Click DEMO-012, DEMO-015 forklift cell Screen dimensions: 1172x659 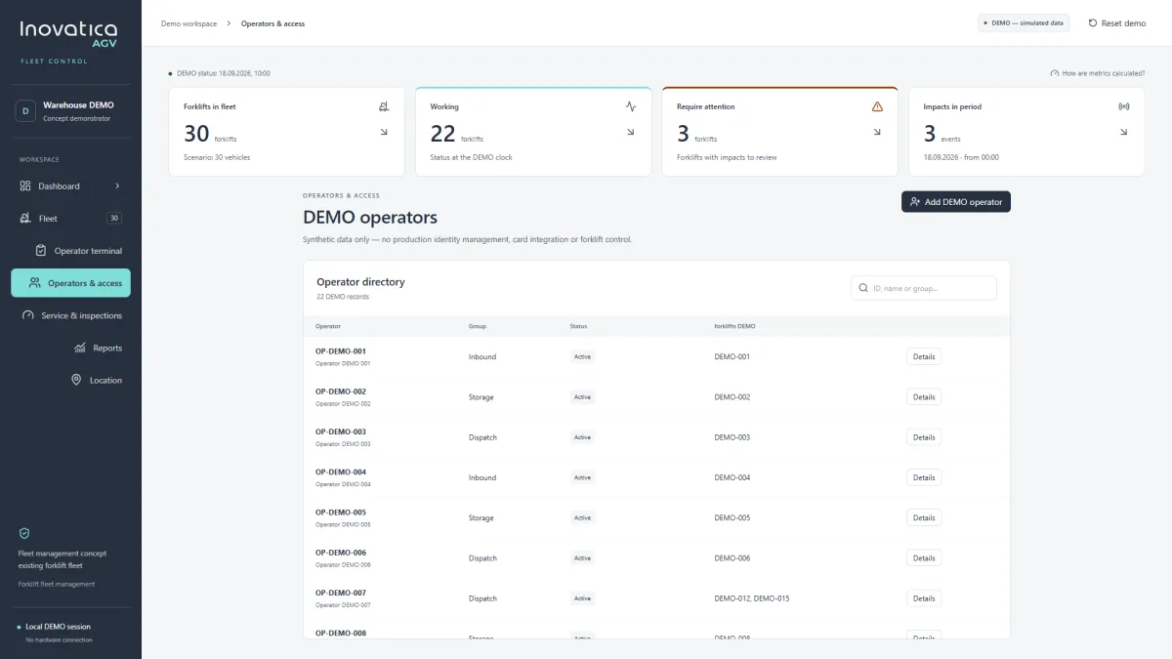(752, 598)
